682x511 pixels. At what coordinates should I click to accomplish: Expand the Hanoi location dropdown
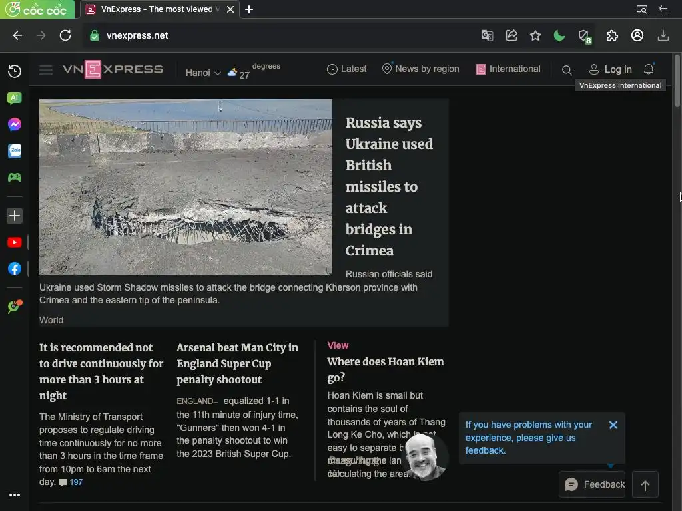pyautogui.click(x=203, y=73)
